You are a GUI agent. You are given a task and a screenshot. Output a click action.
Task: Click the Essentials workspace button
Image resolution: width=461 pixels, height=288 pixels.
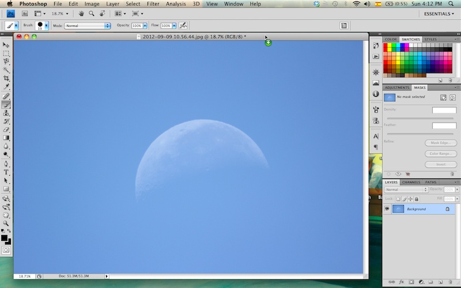438,14
